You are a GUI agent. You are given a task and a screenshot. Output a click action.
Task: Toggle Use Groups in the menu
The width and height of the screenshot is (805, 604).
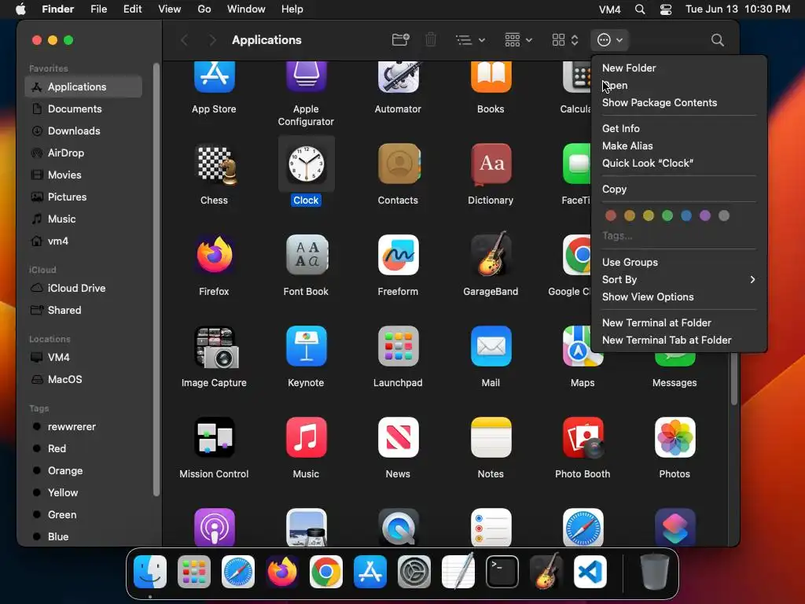[x=678, y=262]
